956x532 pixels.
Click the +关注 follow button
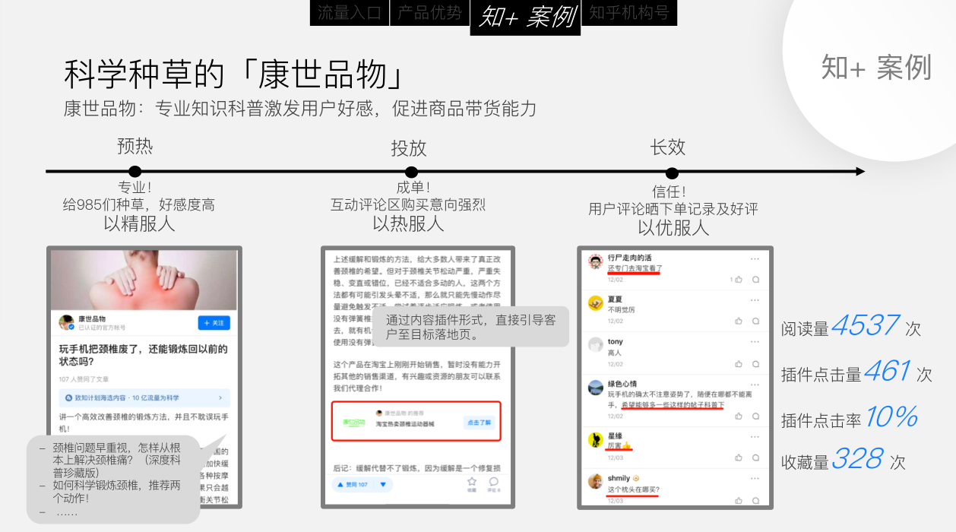point(213,323)
